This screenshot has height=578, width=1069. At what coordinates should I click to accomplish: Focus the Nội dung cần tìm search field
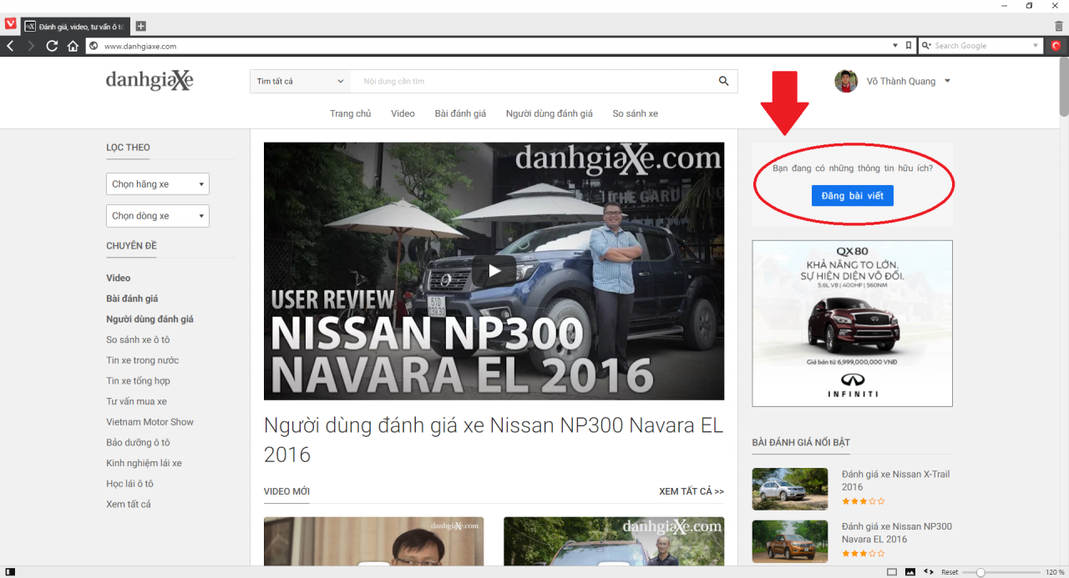(533, 81)
